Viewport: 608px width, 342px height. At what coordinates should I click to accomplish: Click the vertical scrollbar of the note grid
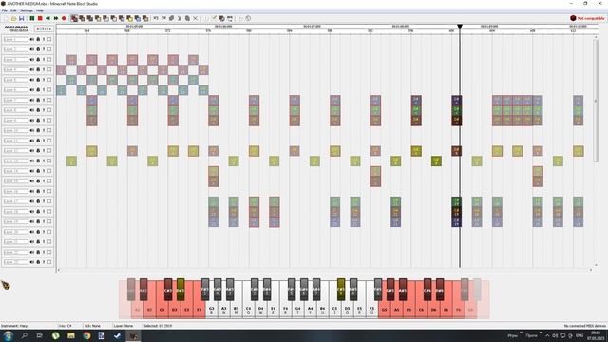tap(596, 101)
